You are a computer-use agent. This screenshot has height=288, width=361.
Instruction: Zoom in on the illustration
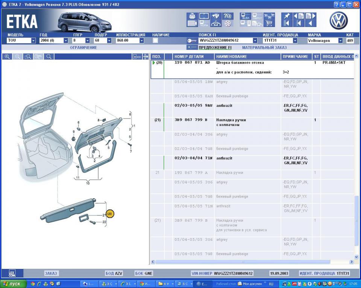point(8,57)
